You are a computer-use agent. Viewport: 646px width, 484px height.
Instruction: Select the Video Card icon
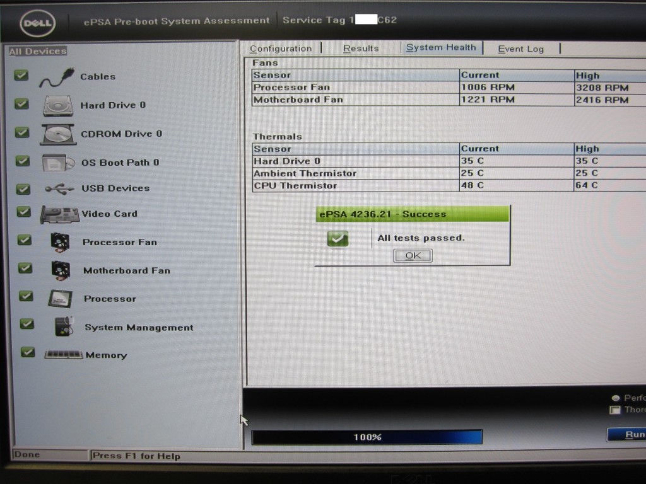60,214
